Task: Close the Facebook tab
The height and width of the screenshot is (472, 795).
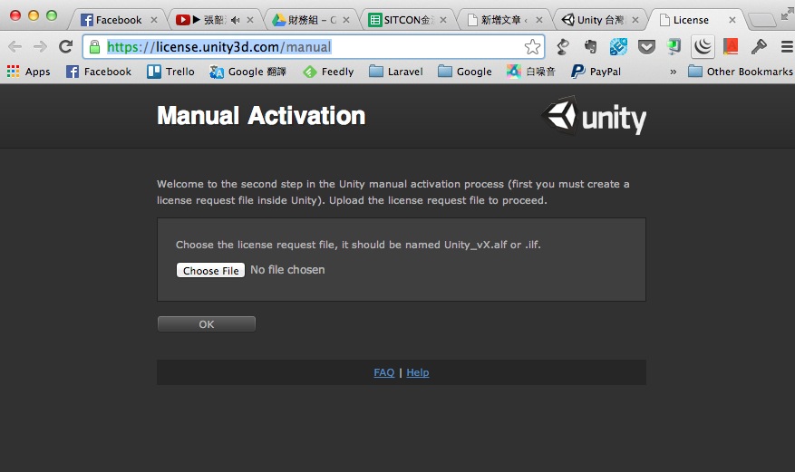Action: point(154,20)
